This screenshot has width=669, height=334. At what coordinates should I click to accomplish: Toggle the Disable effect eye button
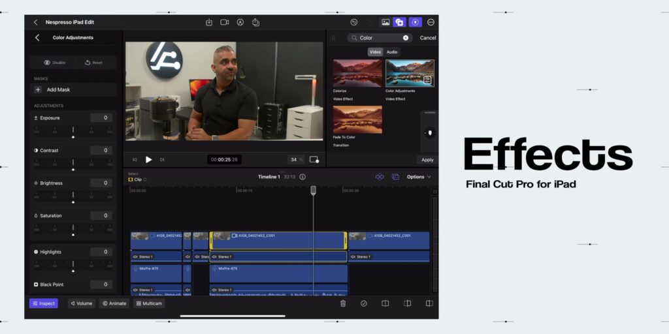54,63
